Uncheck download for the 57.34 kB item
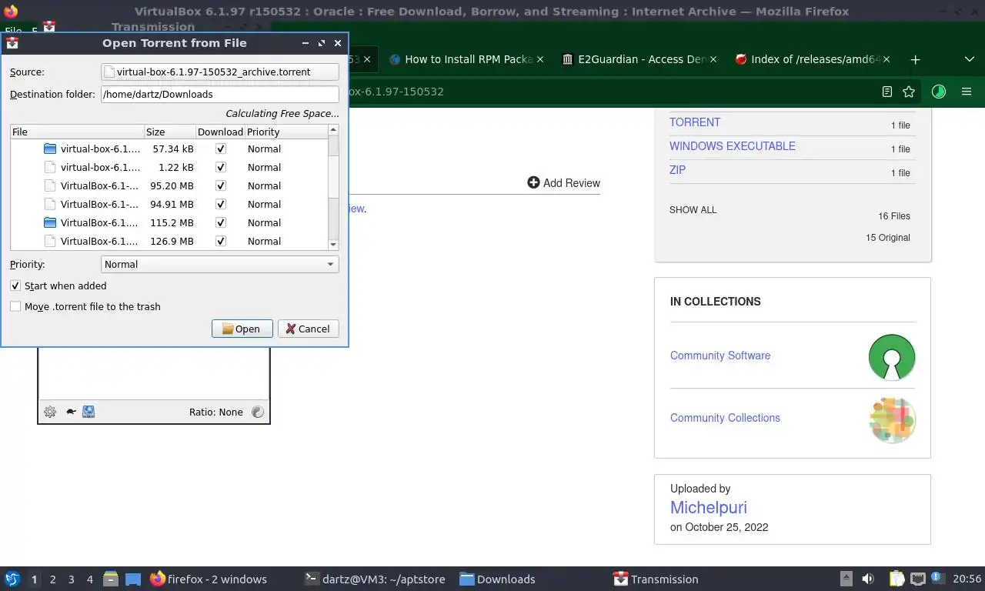This screenshot has width=985, height=591. point(221,149)
